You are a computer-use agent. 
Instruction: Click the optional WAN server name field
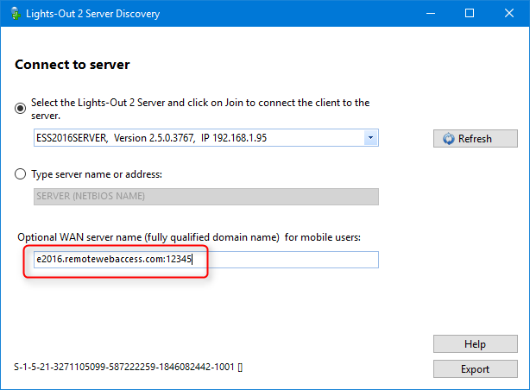tap(205, 260)
